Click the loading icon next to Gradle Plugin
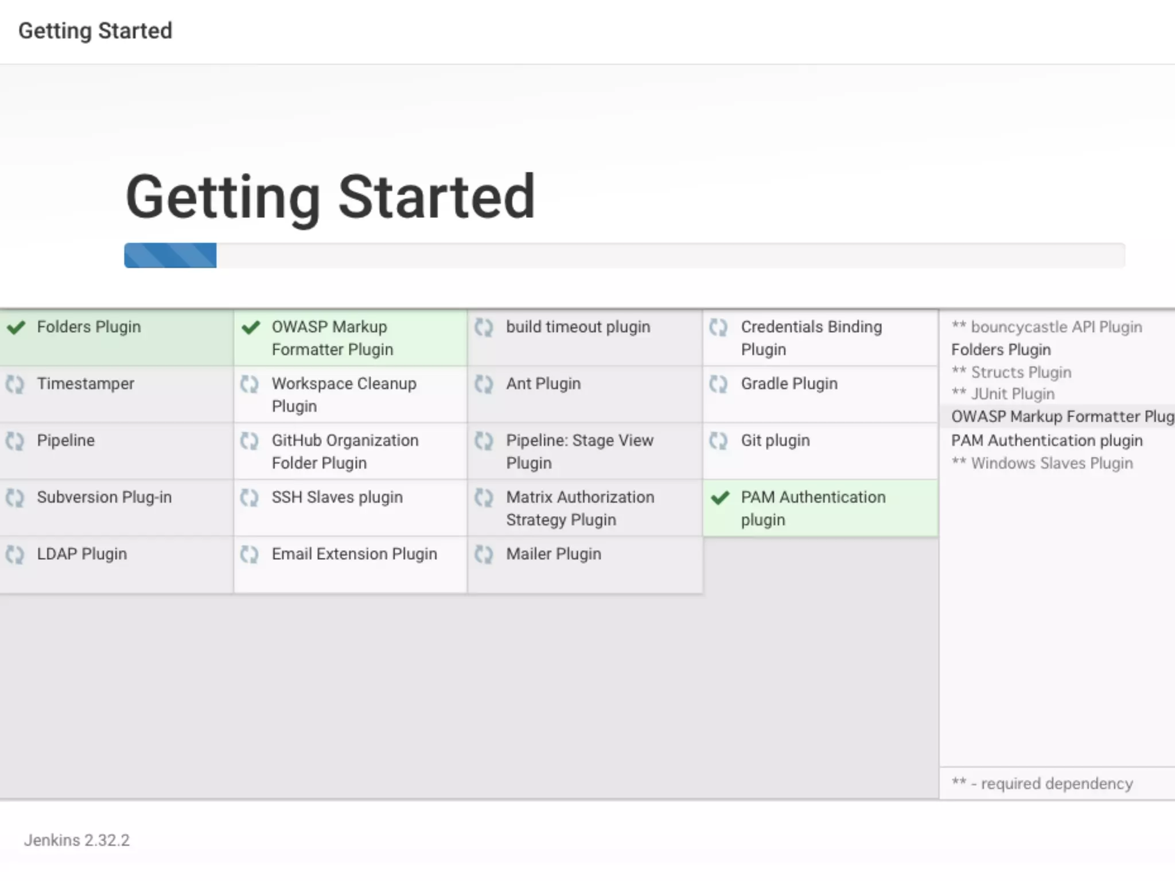This screenshot has width=1175, height=881. click(x=718, y=384)
